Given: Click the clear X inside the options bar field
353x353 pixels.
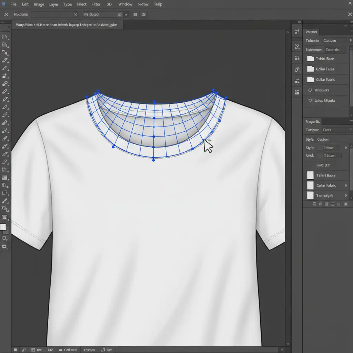Looking at the screenshot, I should 76,14.
